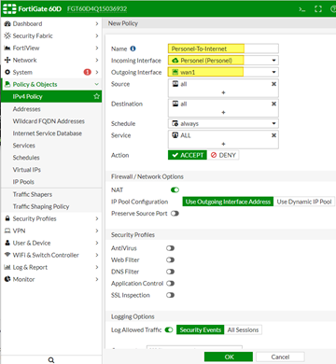Open the Schedule dropdown

pos(273,123)
